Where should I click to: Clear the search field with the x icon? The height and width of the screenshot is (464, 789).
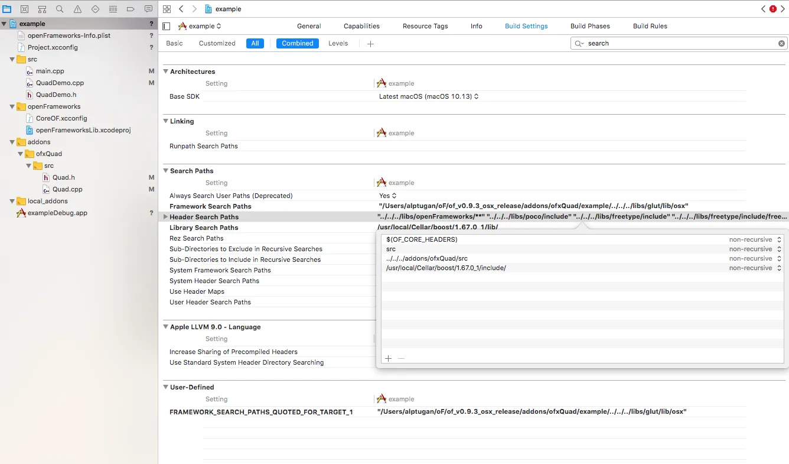pyautogui.click(x=781, y=43)
